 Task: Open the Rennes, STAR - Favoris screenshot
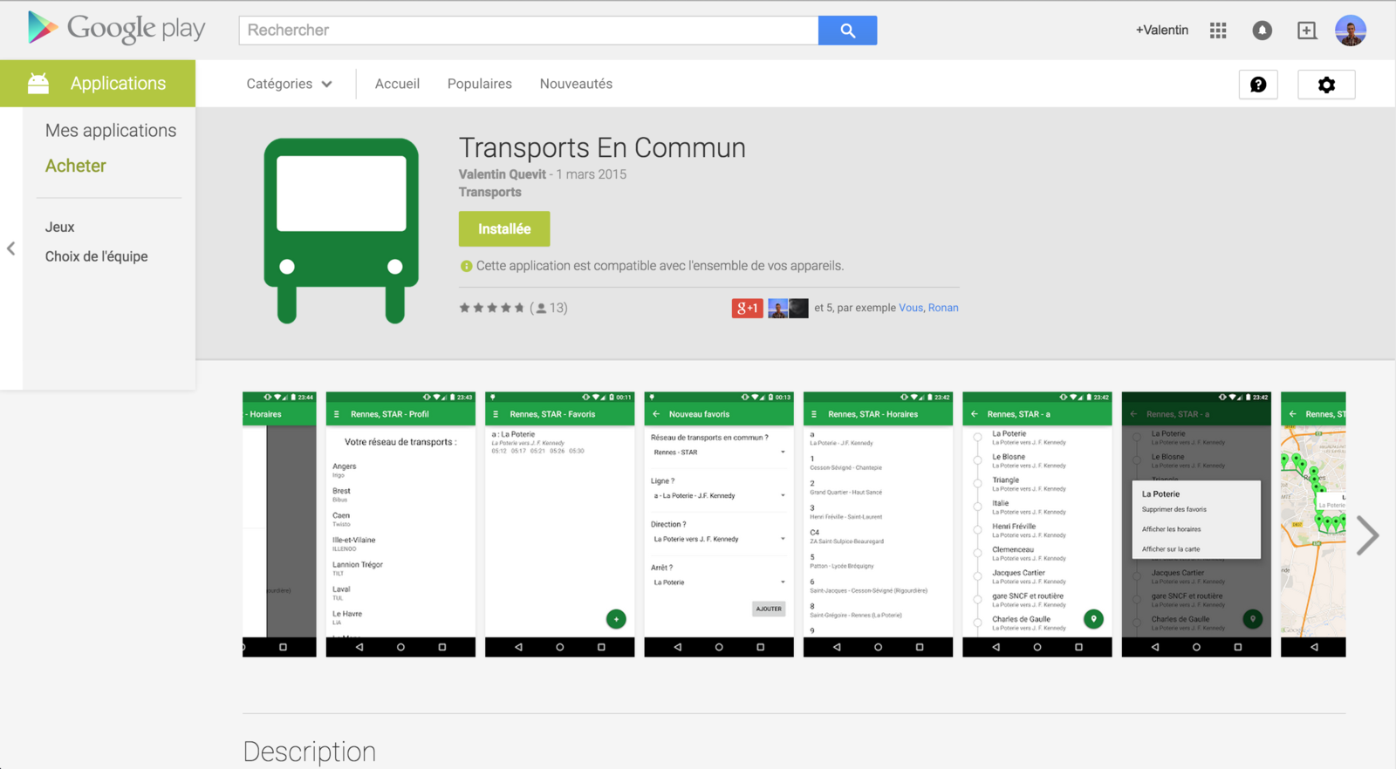coord(559,524)
